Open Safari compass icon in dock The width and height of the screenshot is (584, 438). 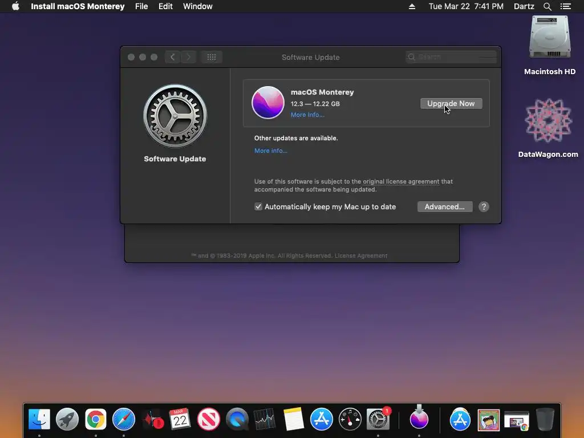124,419
